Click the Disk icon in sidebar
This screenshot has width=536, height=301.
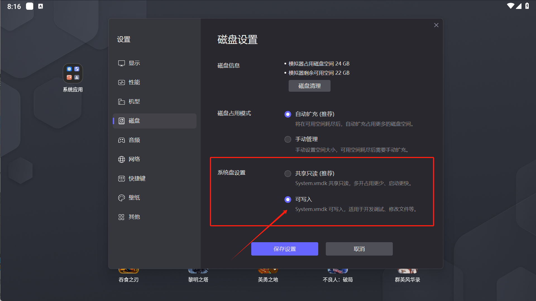pos(121,121)
